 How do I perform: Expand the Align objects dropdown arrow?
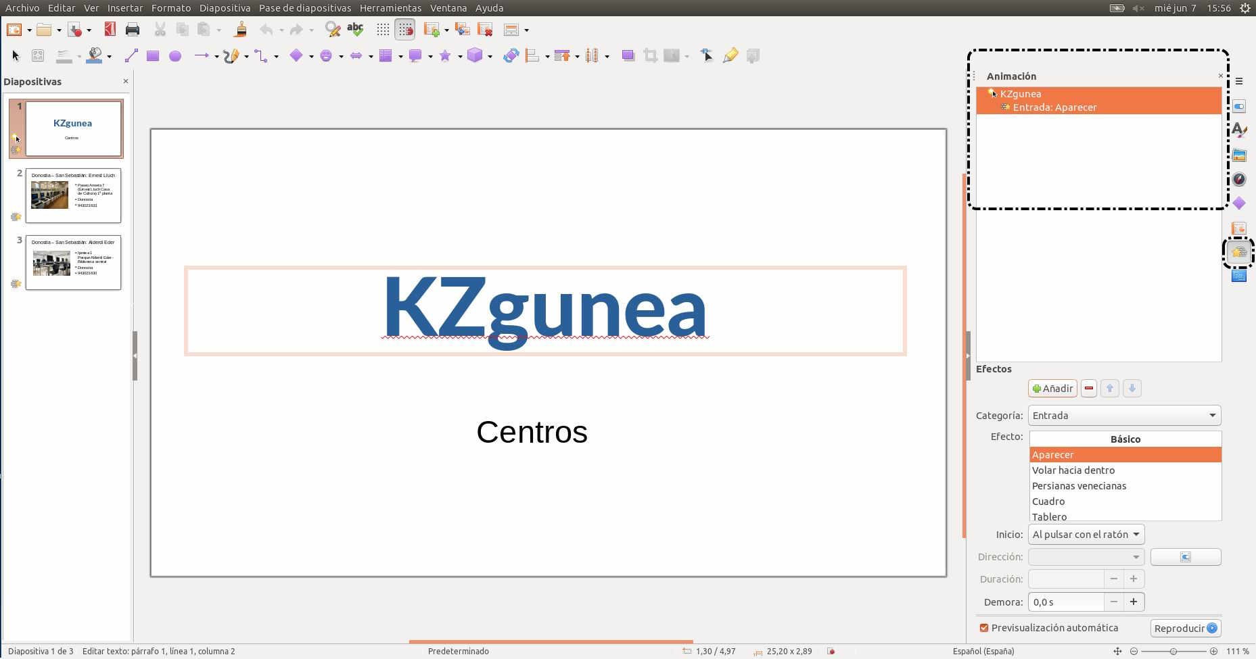(x=547, y=56)
